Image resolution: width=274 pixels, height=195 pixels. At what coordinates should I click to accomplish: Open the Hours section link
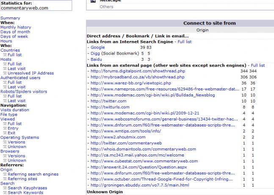[x=6, y=41]
